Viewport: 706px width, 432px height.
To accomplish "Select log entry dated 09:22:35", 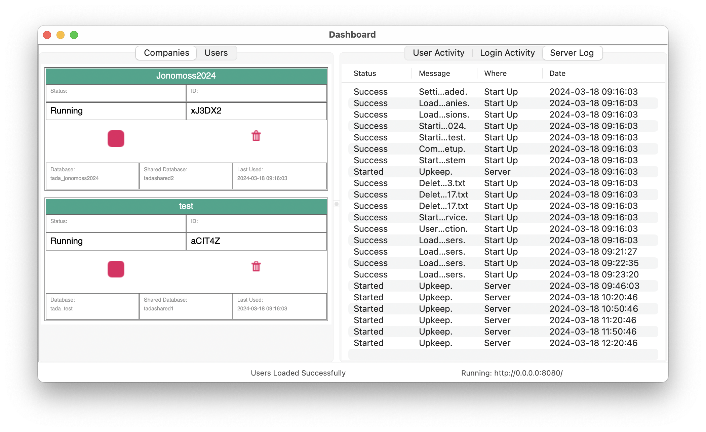I will pyautogui.click(x=503, y=263).
